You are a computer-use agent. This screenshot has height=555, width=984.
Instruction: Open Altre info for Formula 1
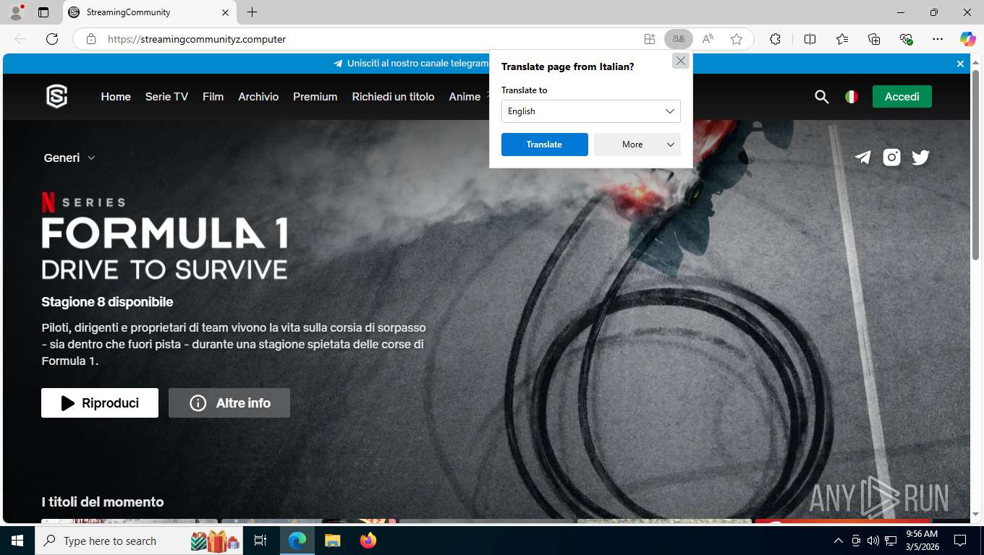(x=229, y=403)
